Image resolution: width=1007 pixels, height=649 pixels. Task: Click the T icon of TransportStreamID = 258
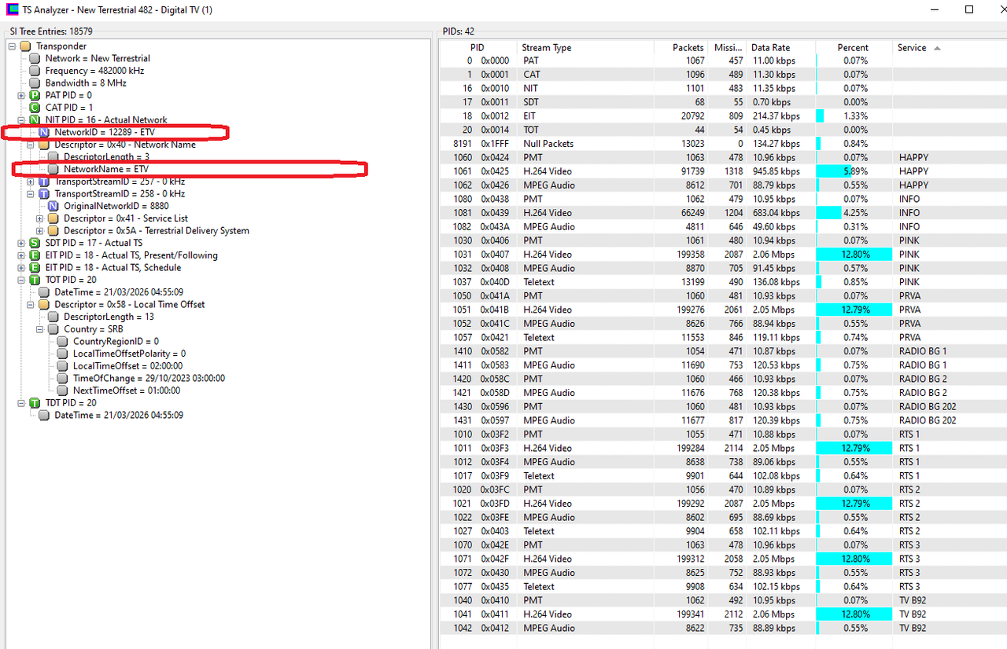[44, 193]
